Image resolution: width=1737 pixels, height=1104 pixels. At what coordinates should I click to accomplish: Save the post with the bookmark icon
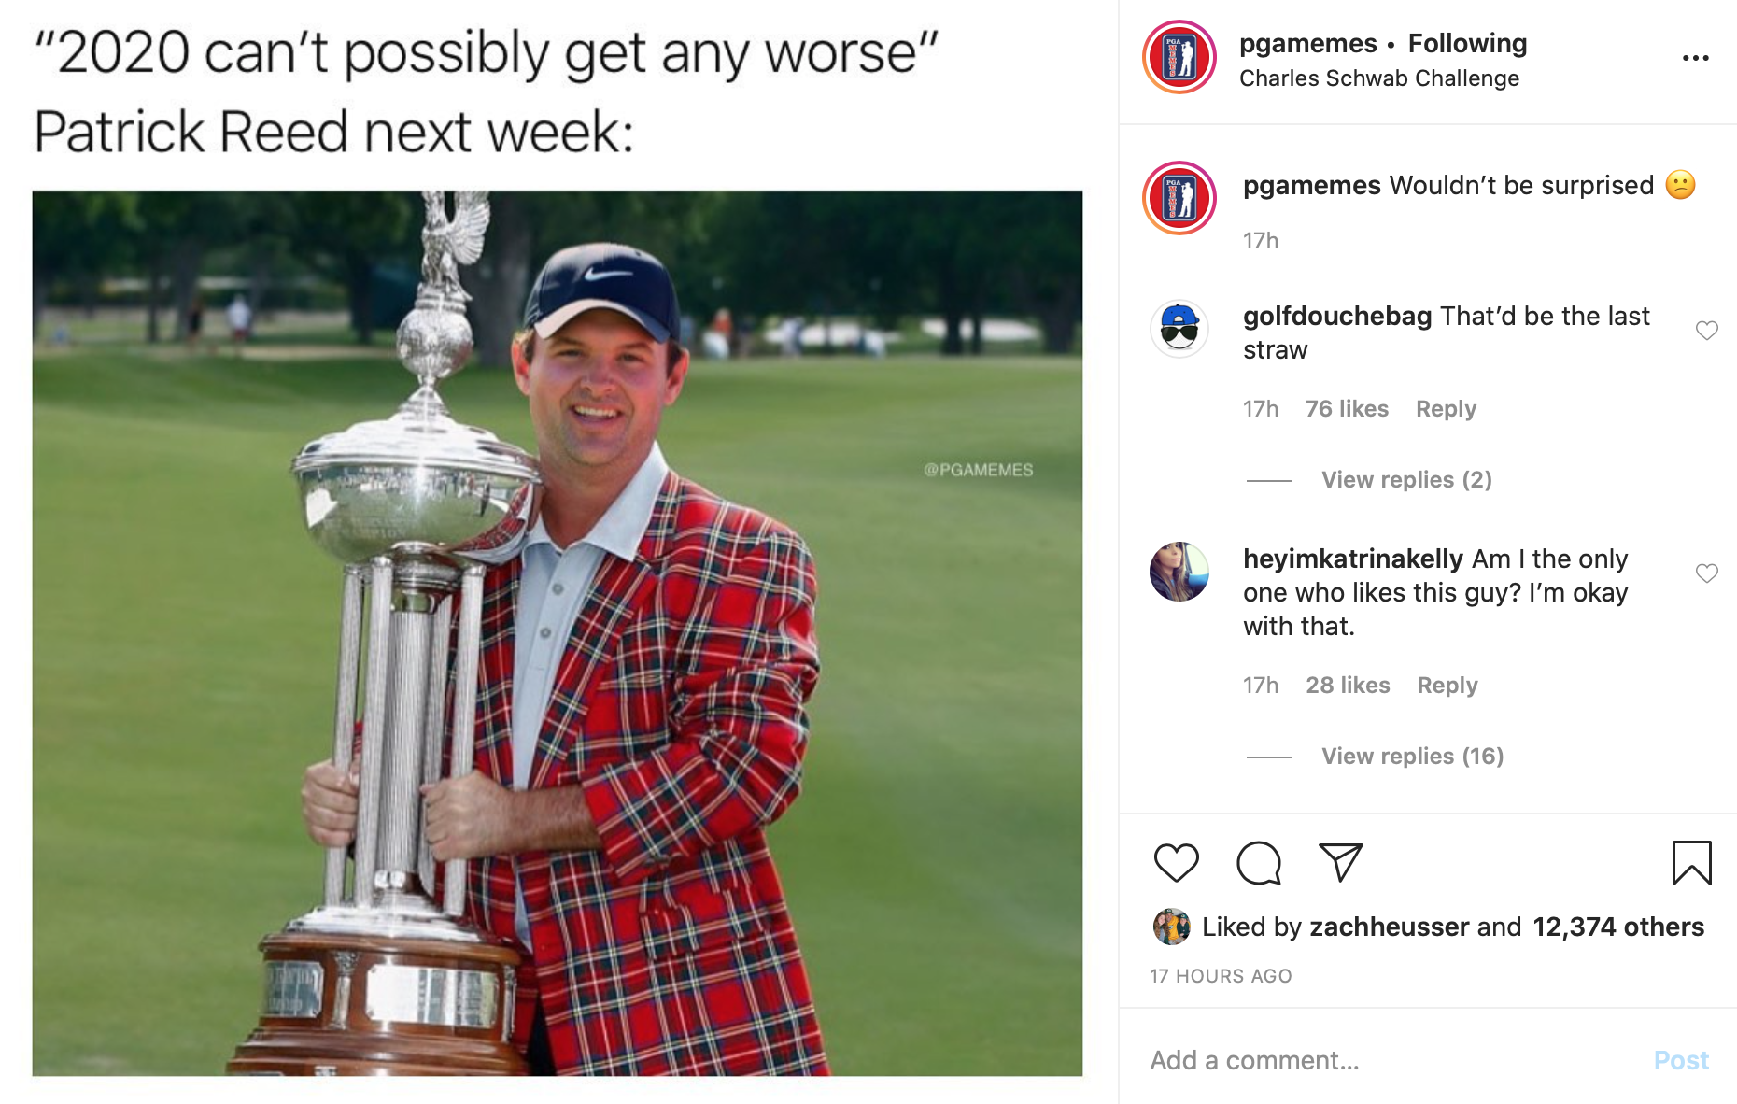(x=1691, y=862)
